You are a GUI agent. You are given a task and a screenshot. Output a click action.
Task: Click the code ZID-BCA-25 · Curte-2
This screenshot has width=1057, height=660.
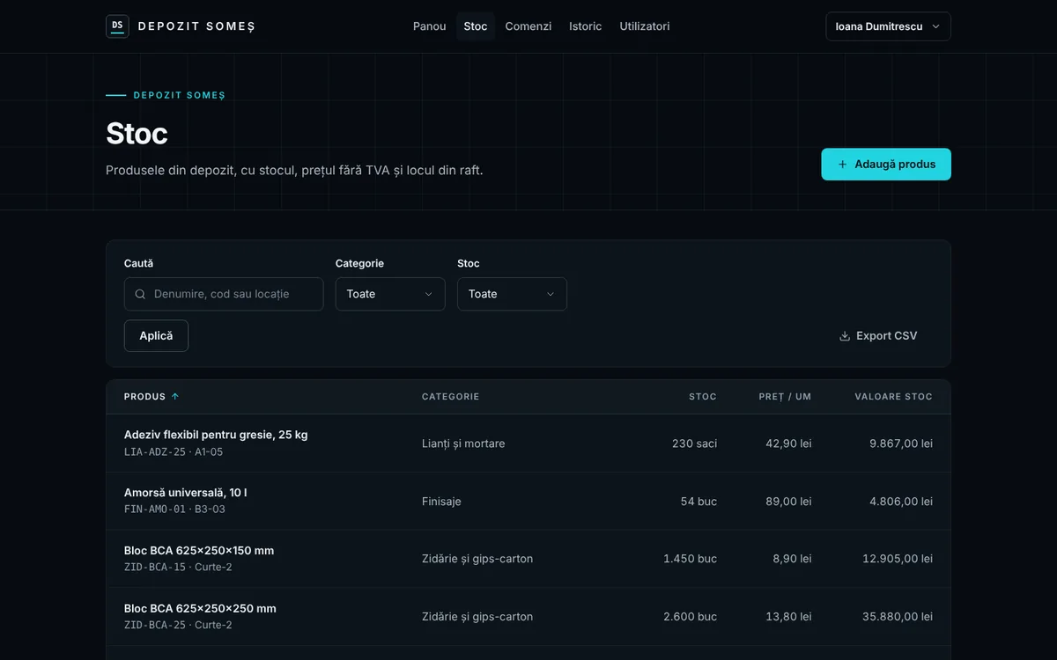click(x=178, y=626)
